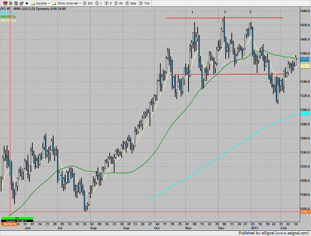
Task: Select the MA(50,C) study label
Action: point(8,17)
